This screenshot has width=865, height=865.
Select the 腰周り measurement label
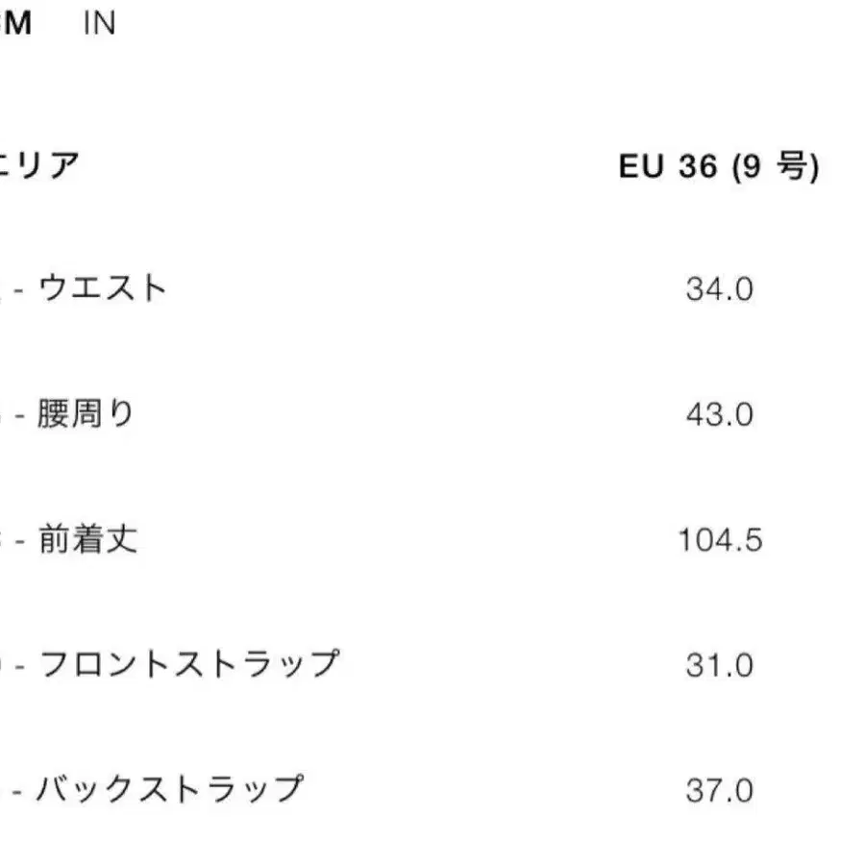coord(86,414)
